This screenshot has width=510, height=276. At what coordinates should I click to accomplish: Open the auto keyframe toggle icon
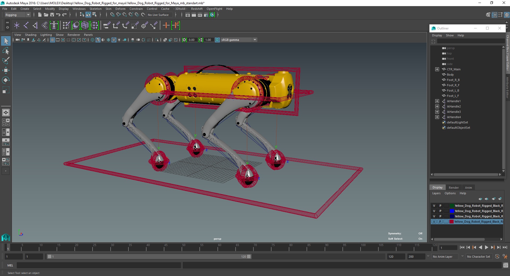tap(497, 257)
